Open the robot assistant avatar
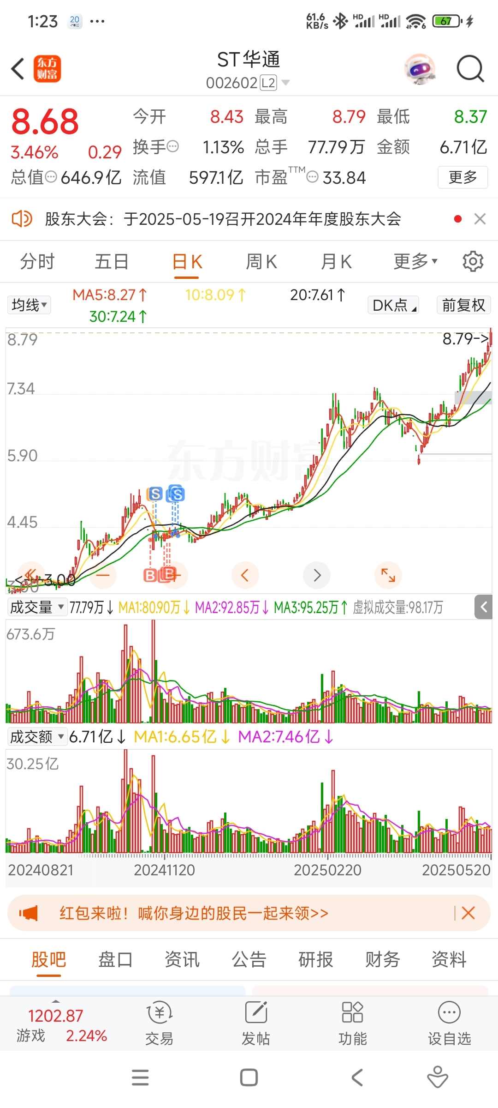498x1108 pixels. 420,69
